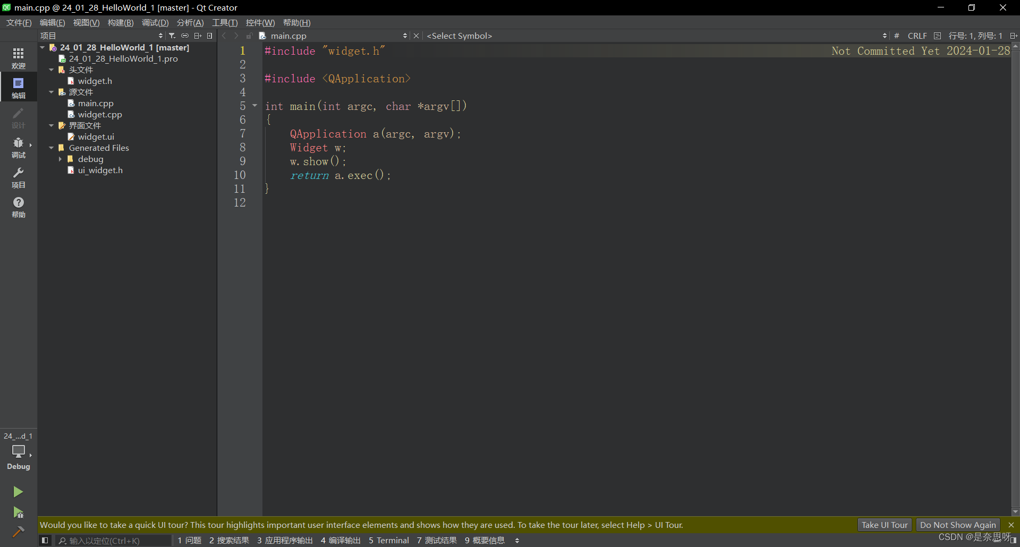Select 24_01_28_HelloWorld_1.pro file
This screenshot has height=547, width=1020.
click(123, 58)
